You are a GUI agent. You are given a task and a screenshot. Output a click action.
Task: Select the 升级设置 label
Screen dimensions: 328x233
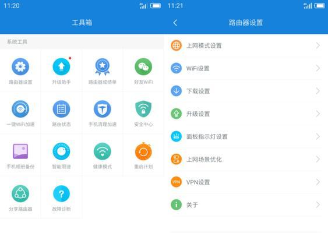tap(198, 114)
